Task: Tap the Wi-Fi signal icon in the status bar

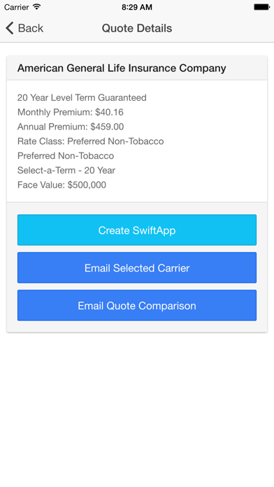Action: coord(37,7)
